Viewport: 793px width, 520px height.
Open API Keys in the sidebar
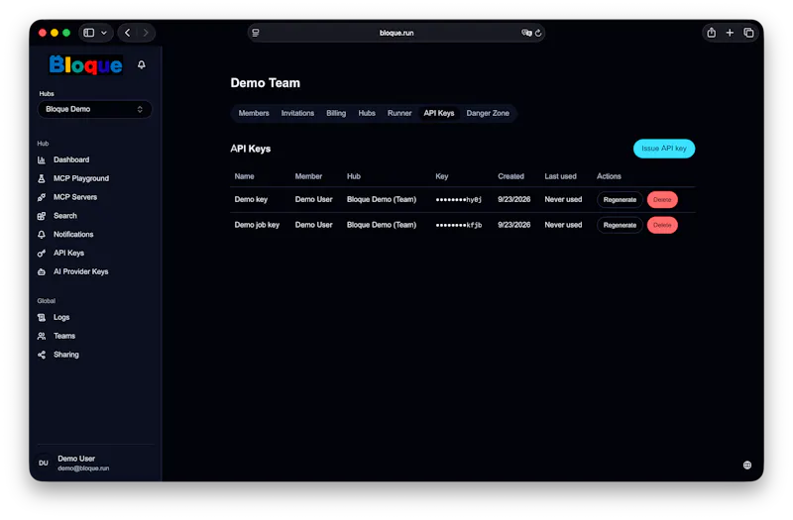68,254
